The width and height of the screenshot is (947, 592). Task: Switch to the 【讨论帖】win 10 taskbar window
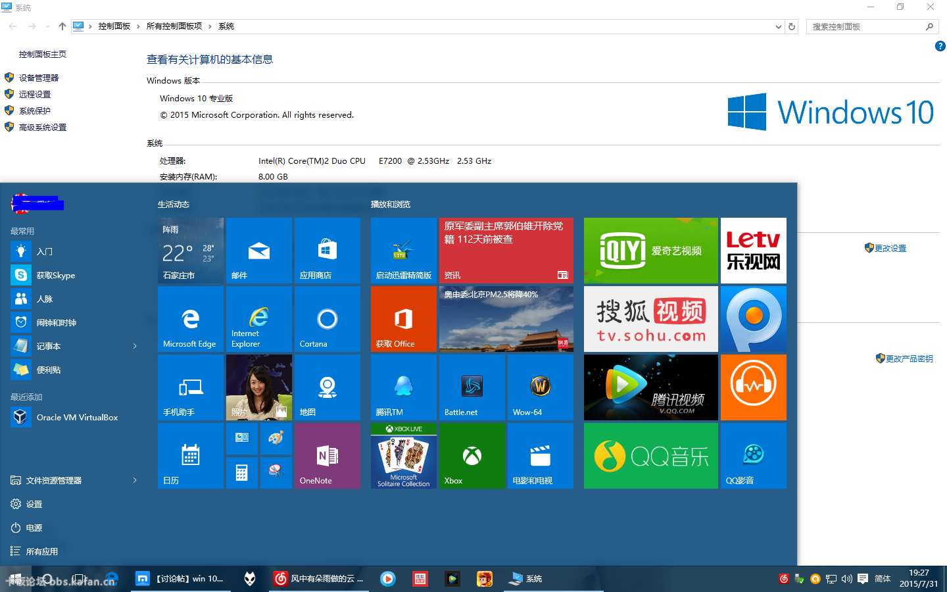coord(181,579)
